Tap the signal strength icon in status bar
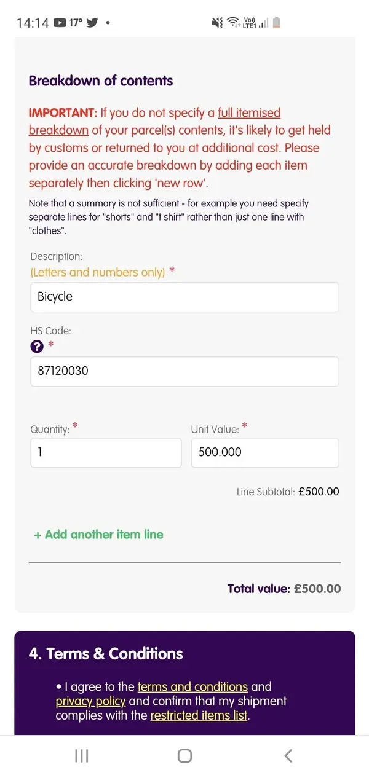Screen dimensions: 369x778 [x=263, y=23]
